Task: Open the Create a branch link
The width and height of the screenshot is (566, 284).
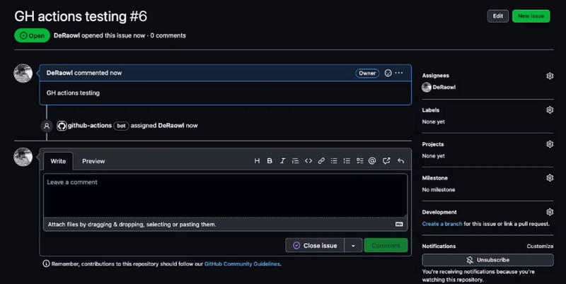Action: point(442,224)
